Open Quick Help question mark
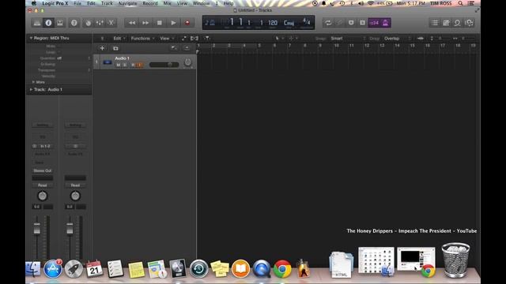Image resolution: width=506 pixels, height=284 pixels. (x=74, y=23)
